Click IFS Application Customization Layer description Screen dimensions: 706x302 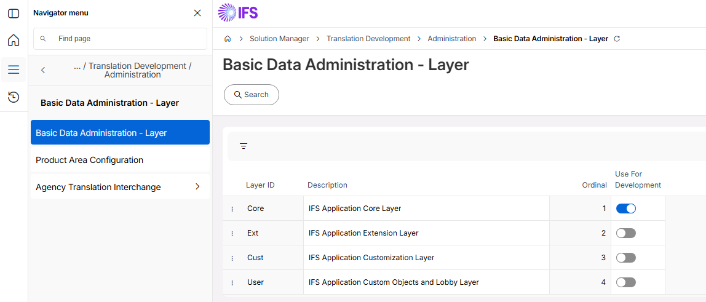pyautogui.click(x=371, y=258)
